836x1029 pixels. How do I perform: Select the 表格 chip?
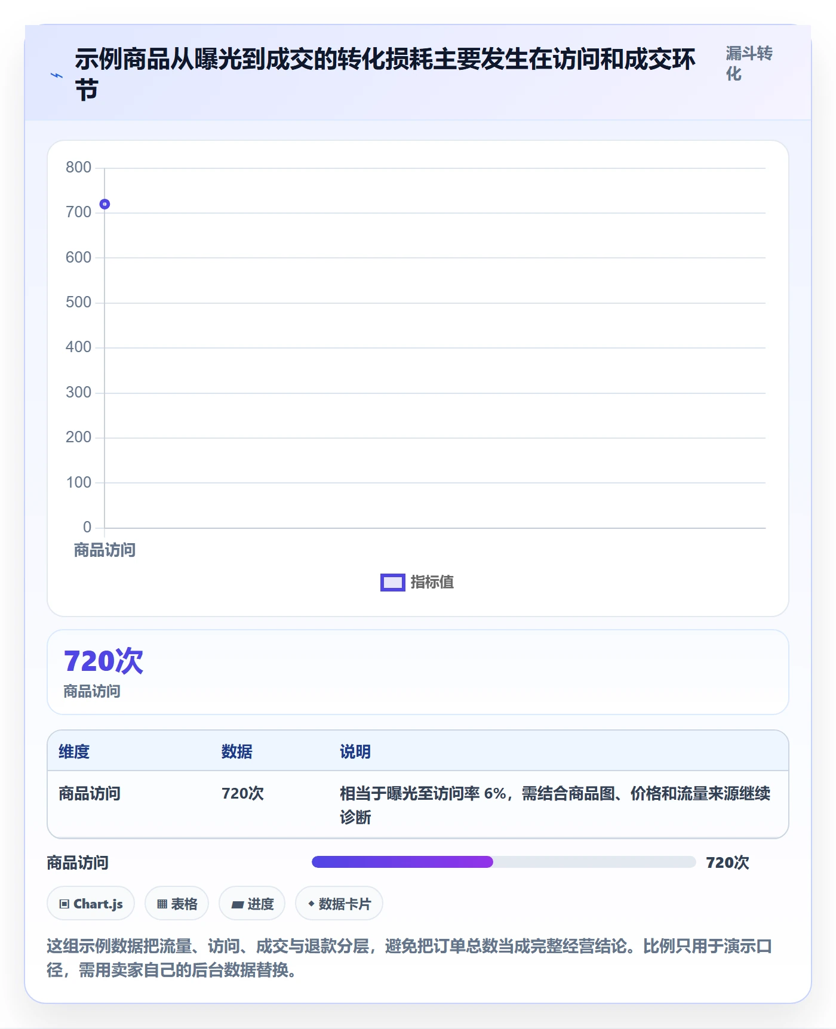click(x=177, y=903)
